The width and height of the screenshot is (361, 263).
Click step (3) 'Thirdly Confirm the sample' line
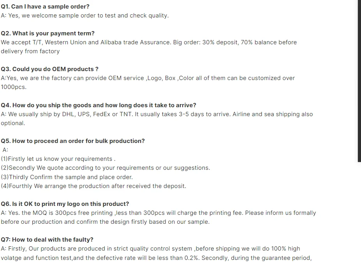[67, 177]
